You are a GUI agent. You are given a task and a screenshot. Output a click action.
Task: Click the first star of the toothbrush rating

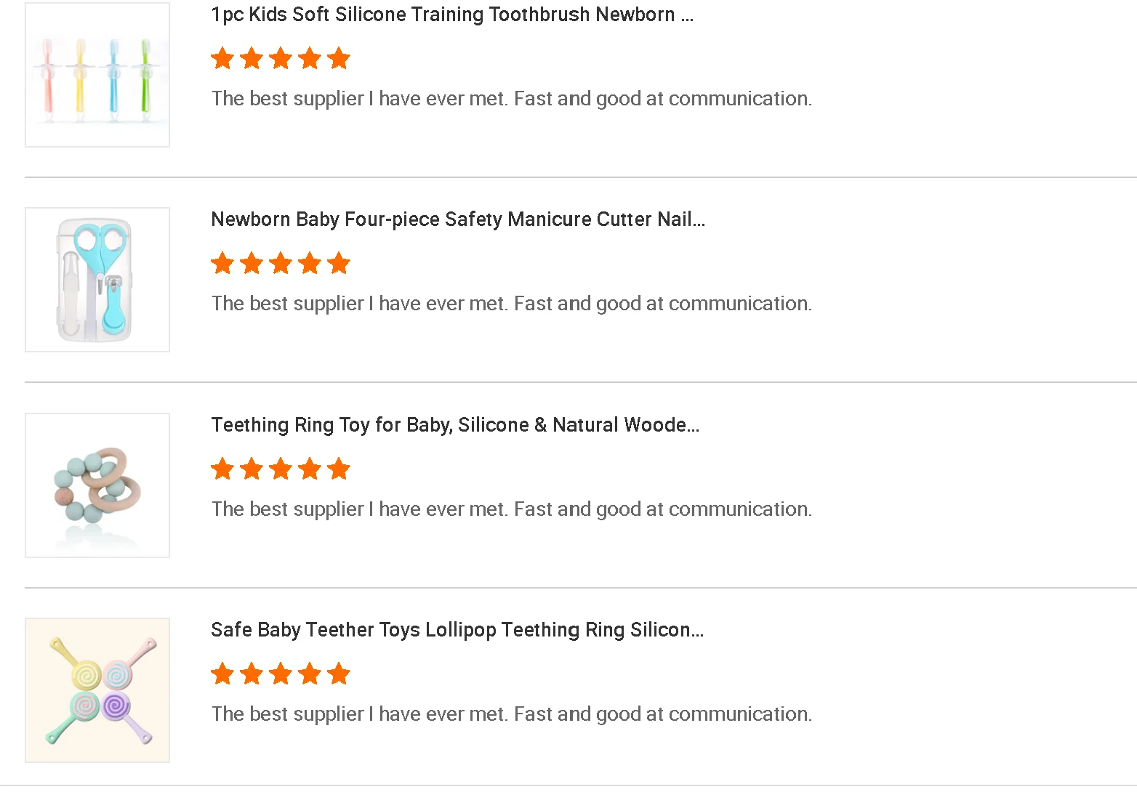[x=222, y=58]
